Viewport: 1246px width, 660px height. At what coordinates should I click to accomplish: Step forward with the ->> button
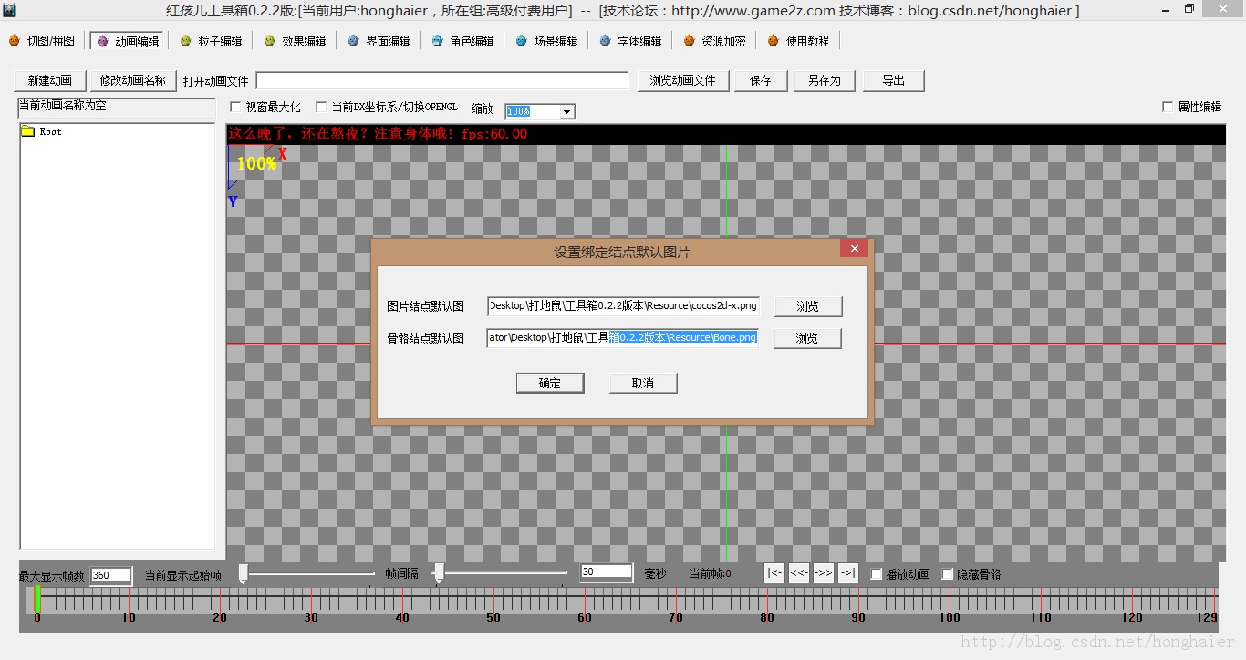[x=824, y=572]
